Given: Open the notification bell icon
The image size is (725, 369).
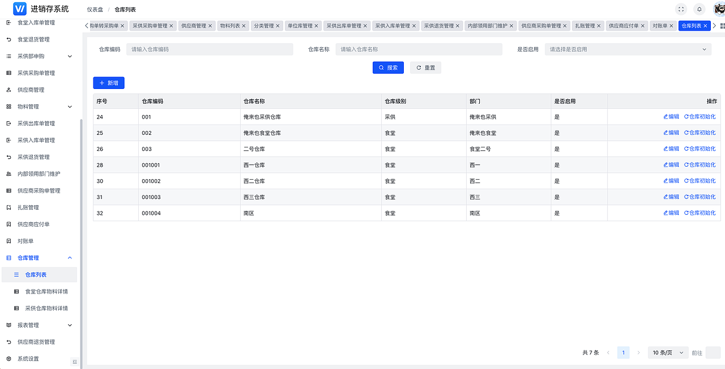Looking at the screenshot, I should [x=700, y=9].
